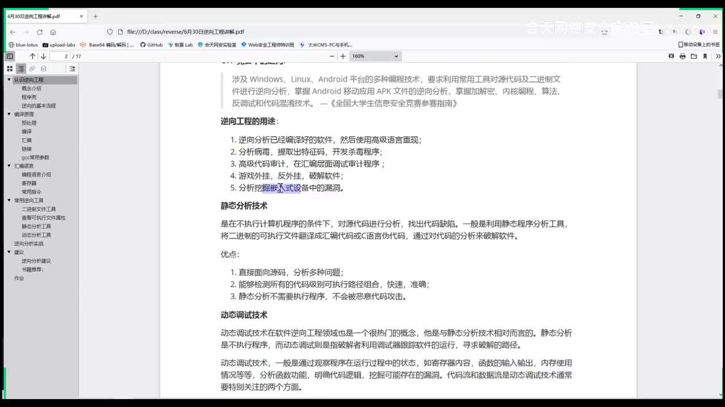Open outline item 预处理
The image size is (725, 407).
(29, 123)
